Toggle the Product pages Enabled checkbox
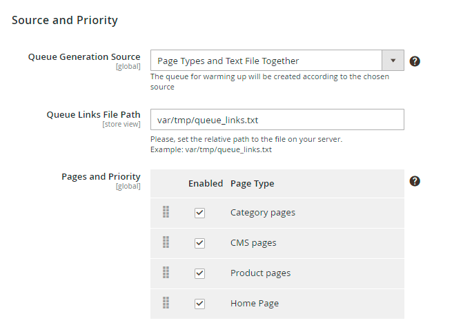The height and width of the screenshot is (336, 472). click(x=199, y=273)
